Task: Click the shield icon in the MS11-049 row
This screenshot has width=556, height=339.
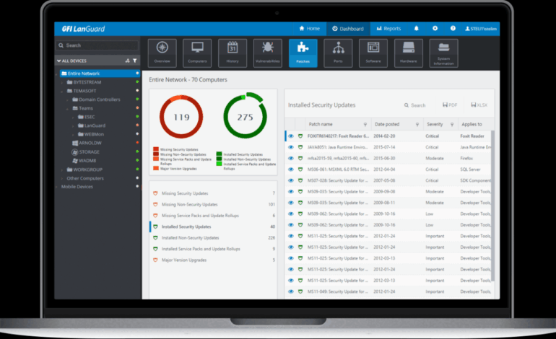Action: point(300,291)
